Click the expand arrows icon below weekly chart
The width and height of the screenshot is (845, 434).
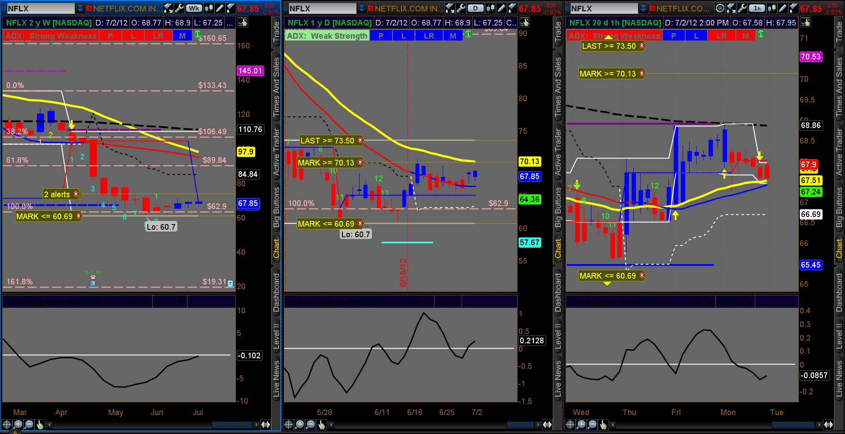click(x=265, y=425)
